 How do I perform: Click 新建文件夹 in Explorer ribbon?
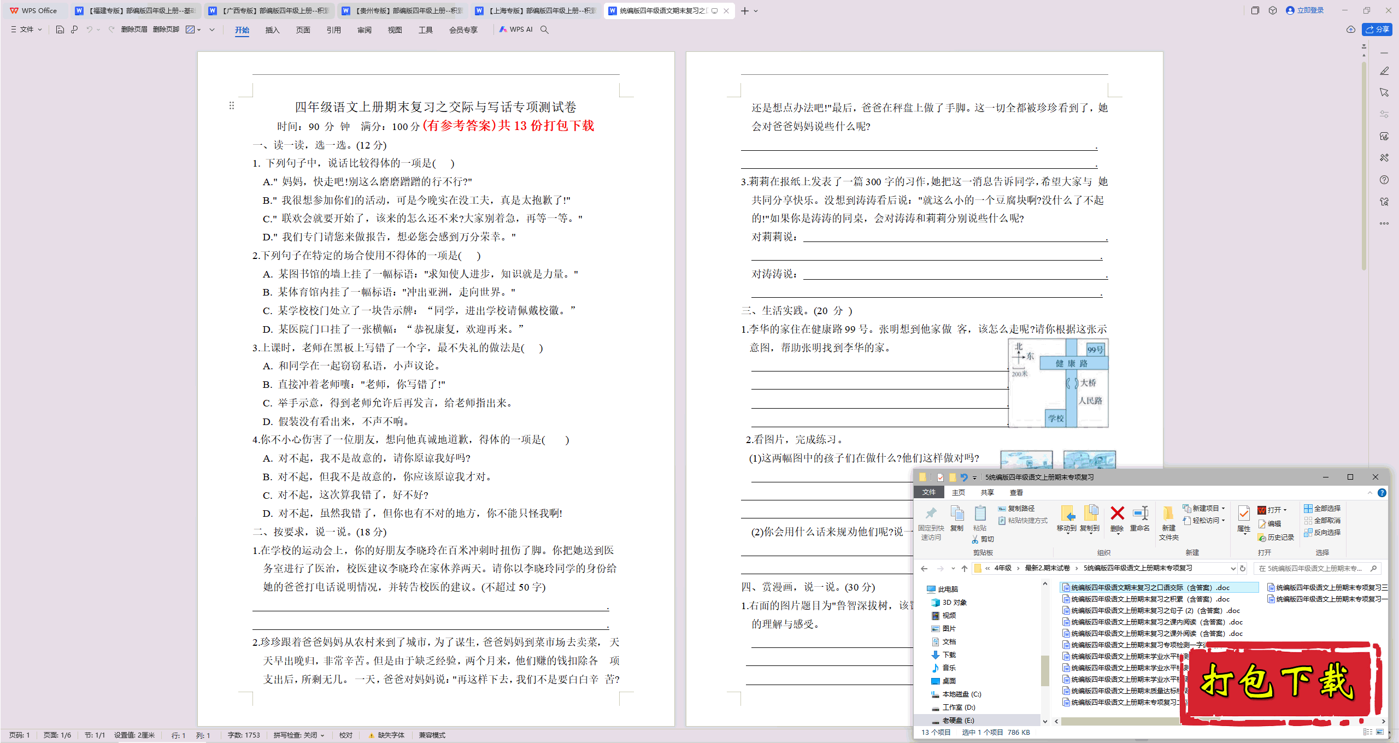pos(1169,523)
